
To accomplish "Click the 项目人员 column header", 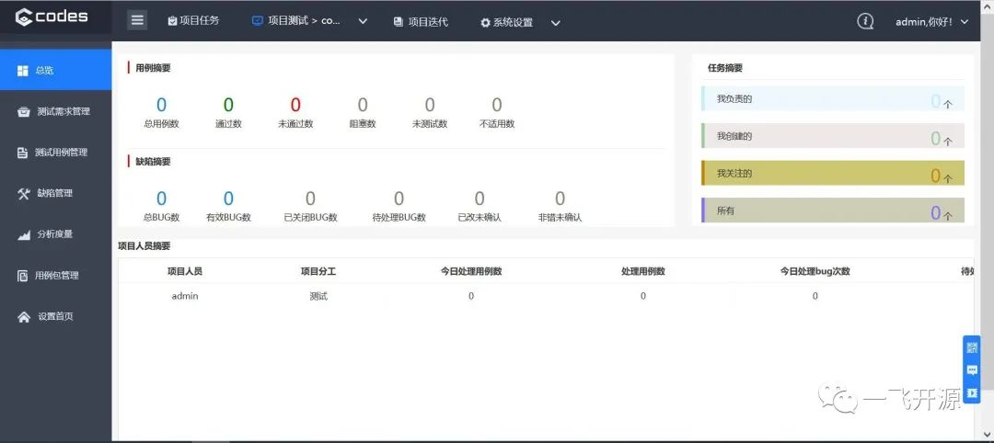I will 185,271.
